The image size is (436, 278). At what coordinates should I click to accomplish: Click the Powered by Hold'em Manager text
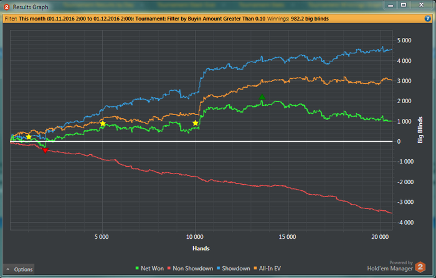[390, 266]
